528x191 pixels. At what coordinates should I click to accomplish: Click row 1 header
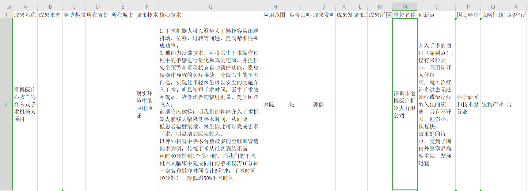pyautogui.click(x=6, y=15)
